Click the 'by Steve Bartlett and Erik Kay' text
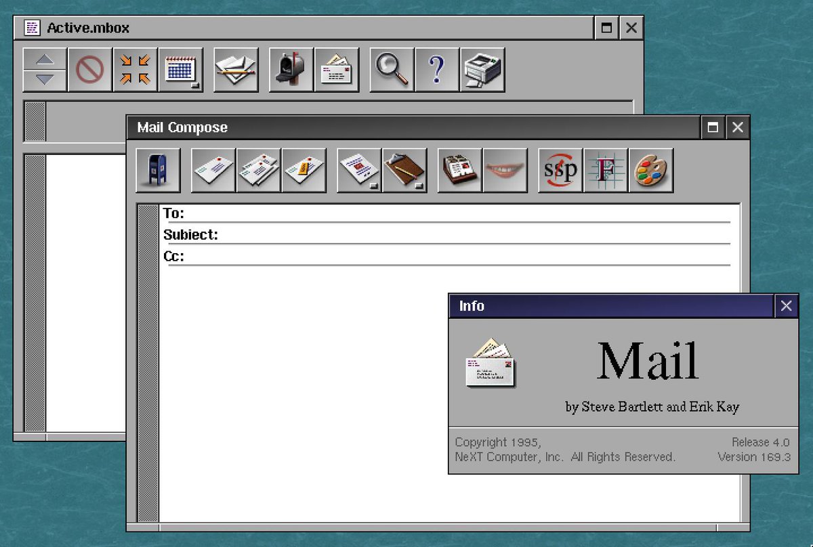The image size is (813, 547). click(652, 407)
